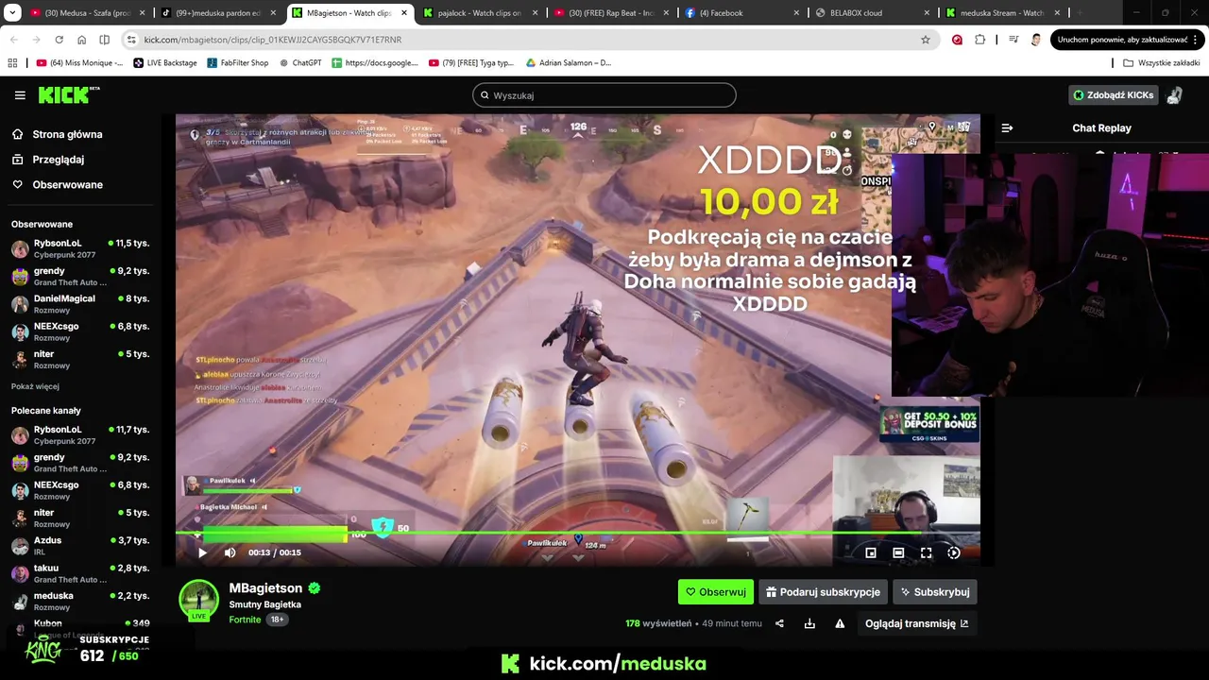The height and width of the screenshot is (680, 1209).
Task: Click the Subskrybuj button
Action: [x=935, y=592]
